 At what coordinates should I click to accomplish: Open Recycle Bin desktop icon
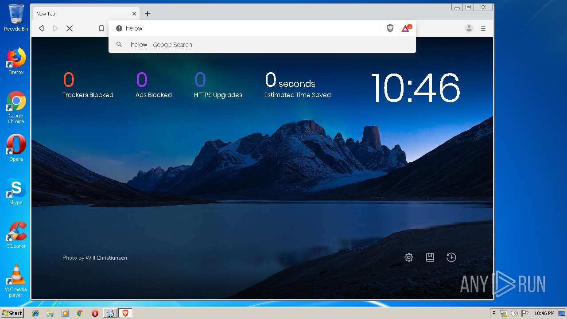pyautogui.click(x=16, y=18)
